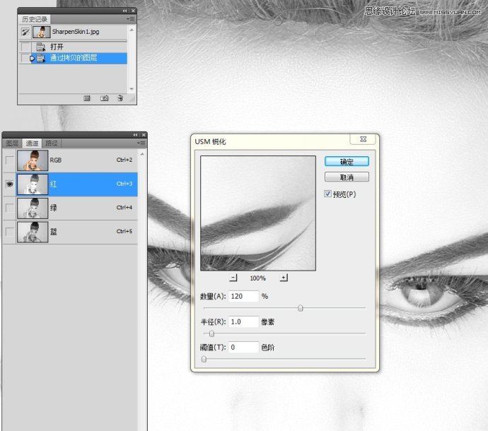This screenshot has width=488, height=431.
Task: Toggle visibility of the 蓝 channel
Action: (10, 232)
